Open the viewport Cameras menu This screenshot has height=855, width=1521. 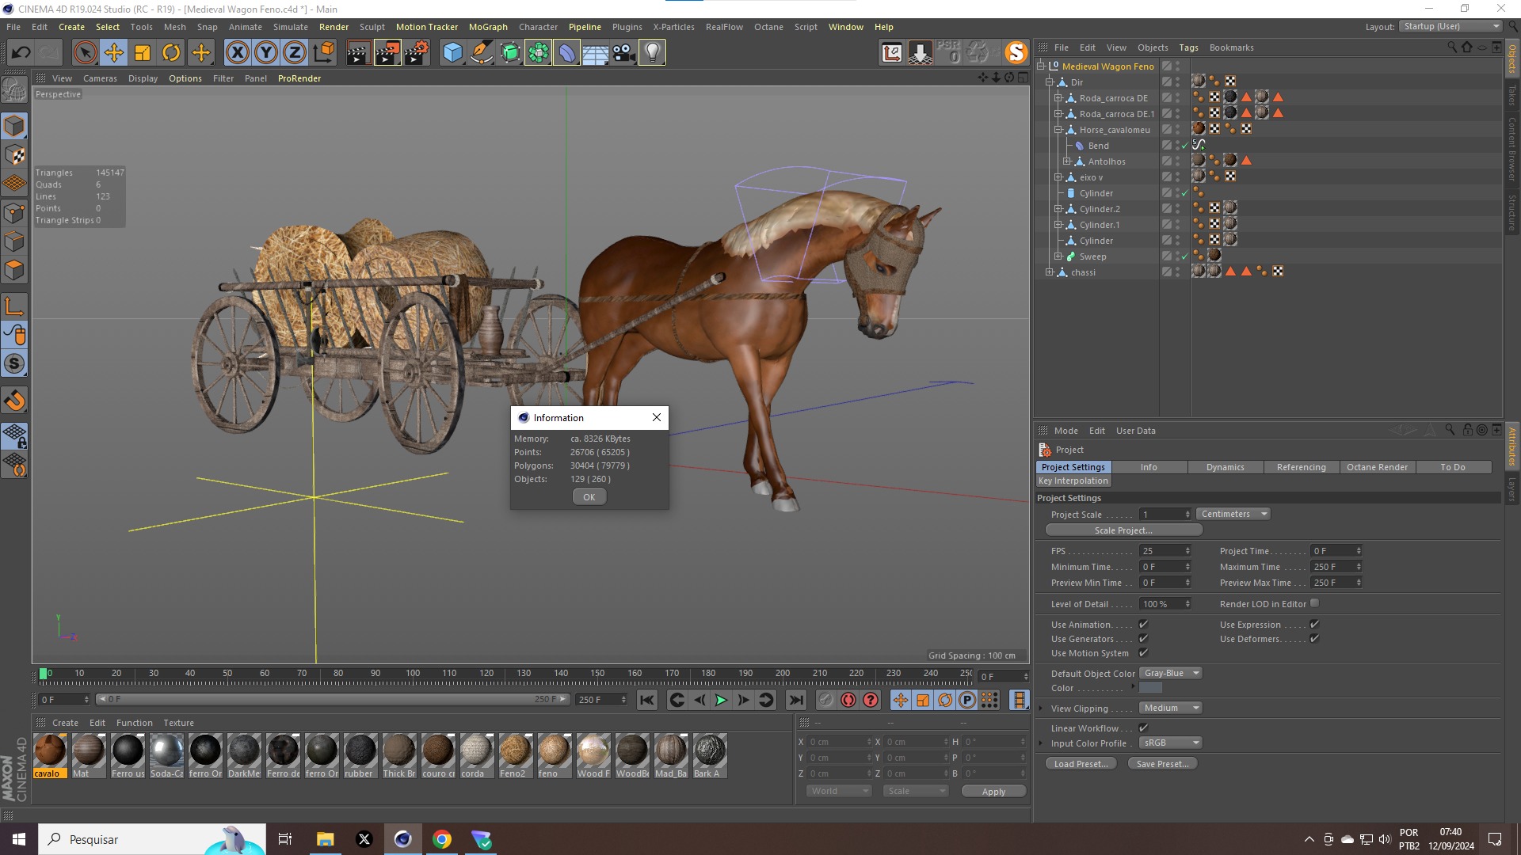pos(100,78)
